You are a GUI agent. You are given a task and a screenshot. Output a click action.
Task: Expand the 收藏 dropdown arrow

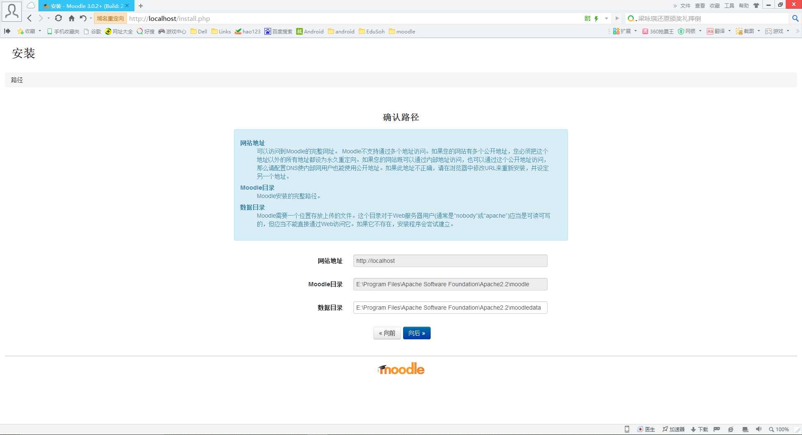(40, 31)
